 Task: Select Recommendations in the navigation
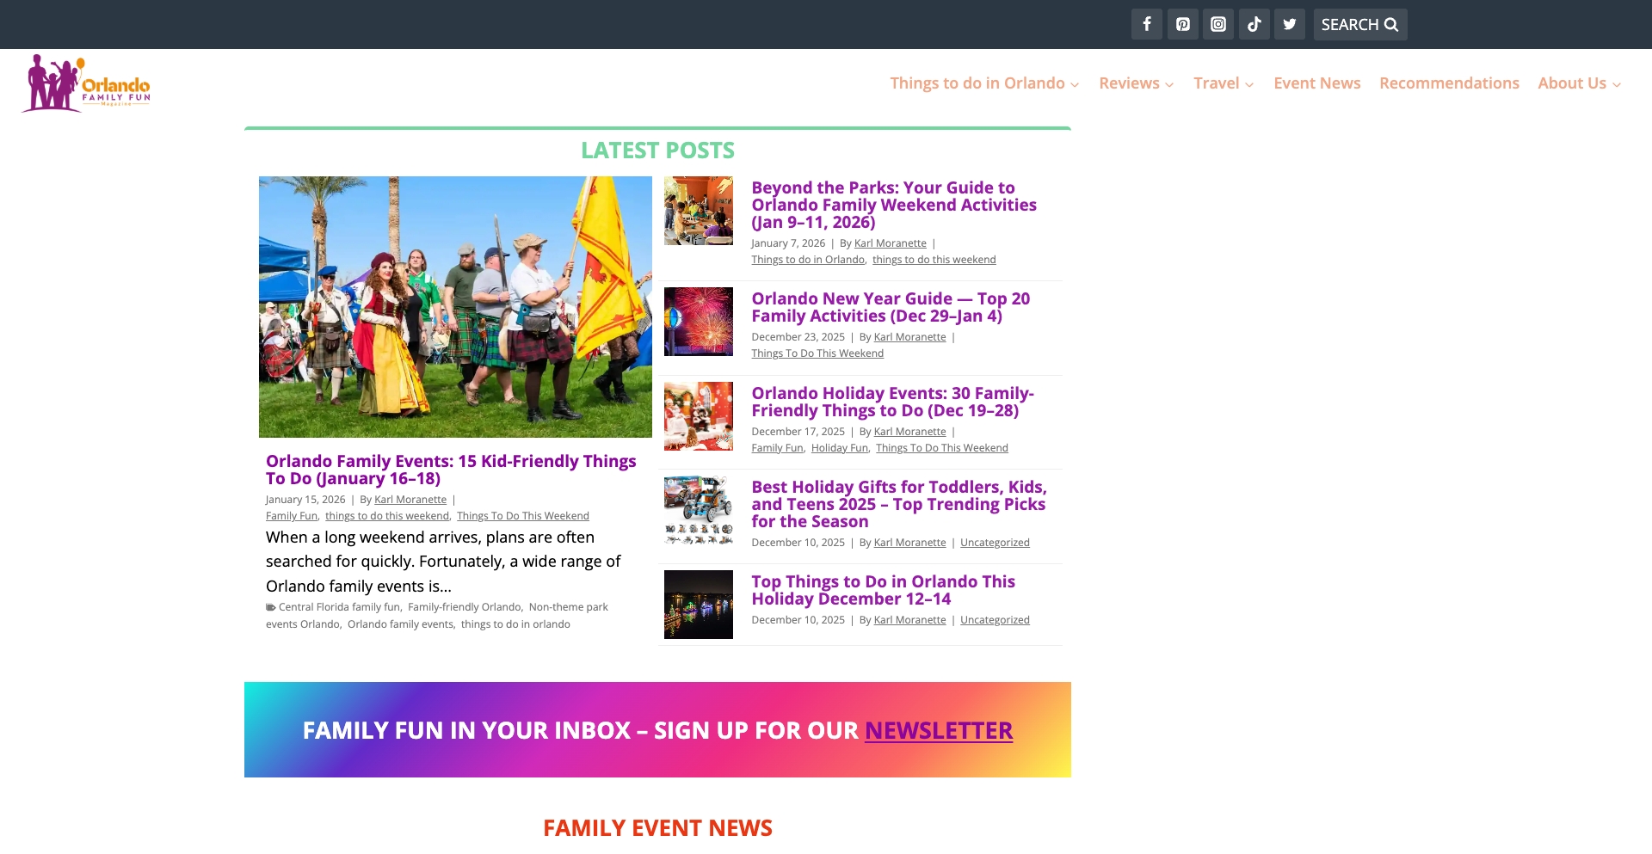coord(1449,83)
